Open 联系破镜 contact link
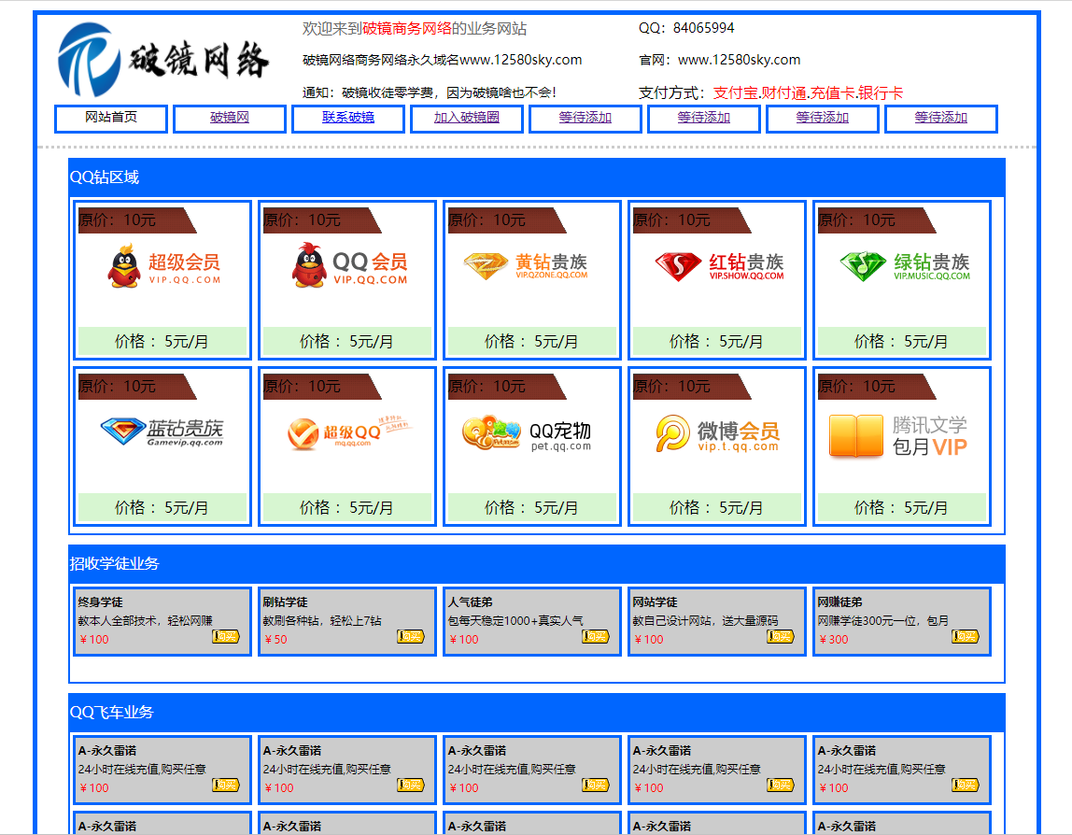This screenshot has height=835, width=1072. pos(348,118)
